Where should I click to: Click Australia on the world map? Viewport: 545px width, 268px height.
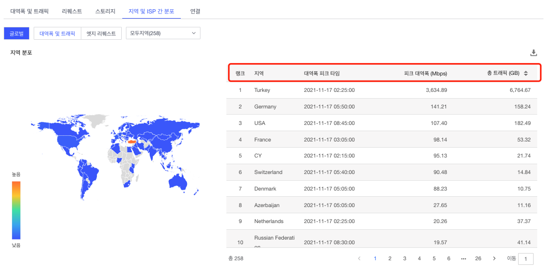click(179, 181)
